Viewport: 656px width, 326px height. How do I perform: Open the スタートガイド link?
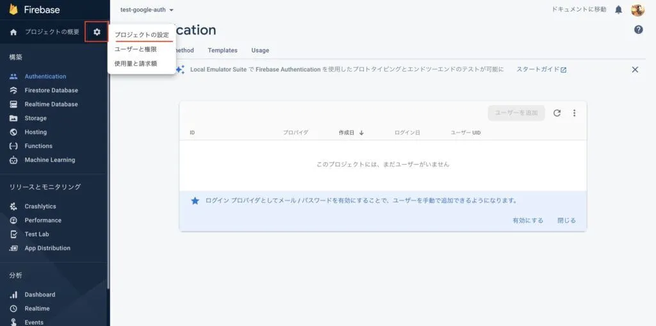(x=541, y=69)
